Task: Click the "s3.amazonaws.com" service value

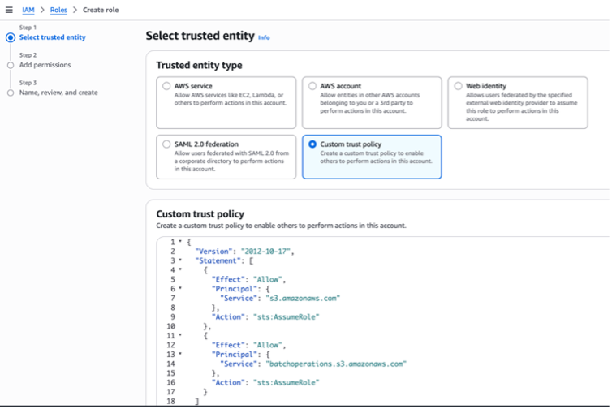Action: [x=303, y=298]
